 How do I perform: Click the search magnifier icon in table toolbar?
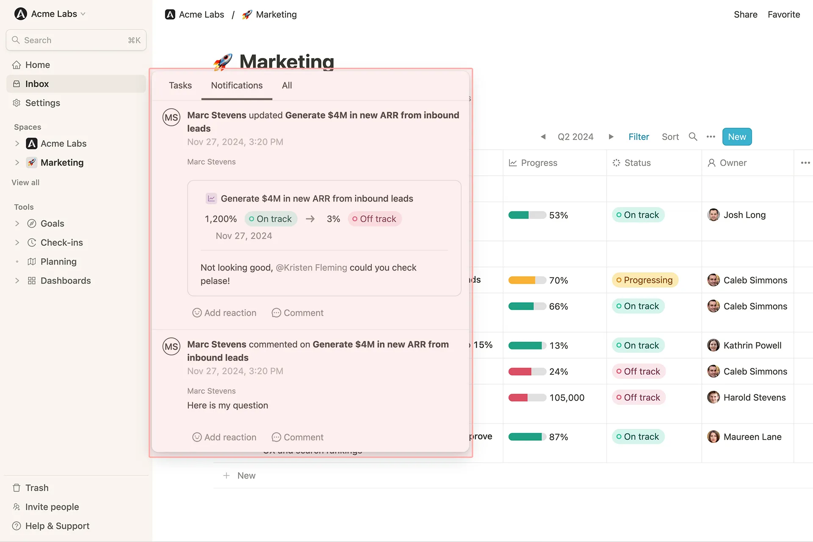click(x=693, y=137)
